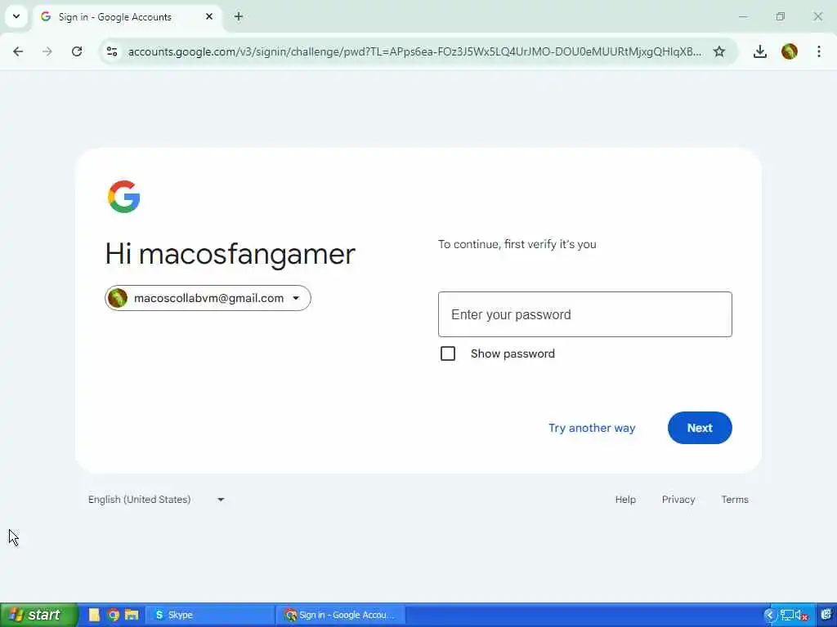This screenshot has height=627, width=837.
Task: Restore down the Chrome window
Action: (x=781, y=16)
